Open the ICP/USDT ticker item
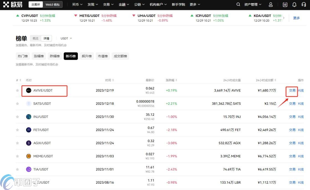The width and height of the screenshot is (310, 190). point(209,18)
